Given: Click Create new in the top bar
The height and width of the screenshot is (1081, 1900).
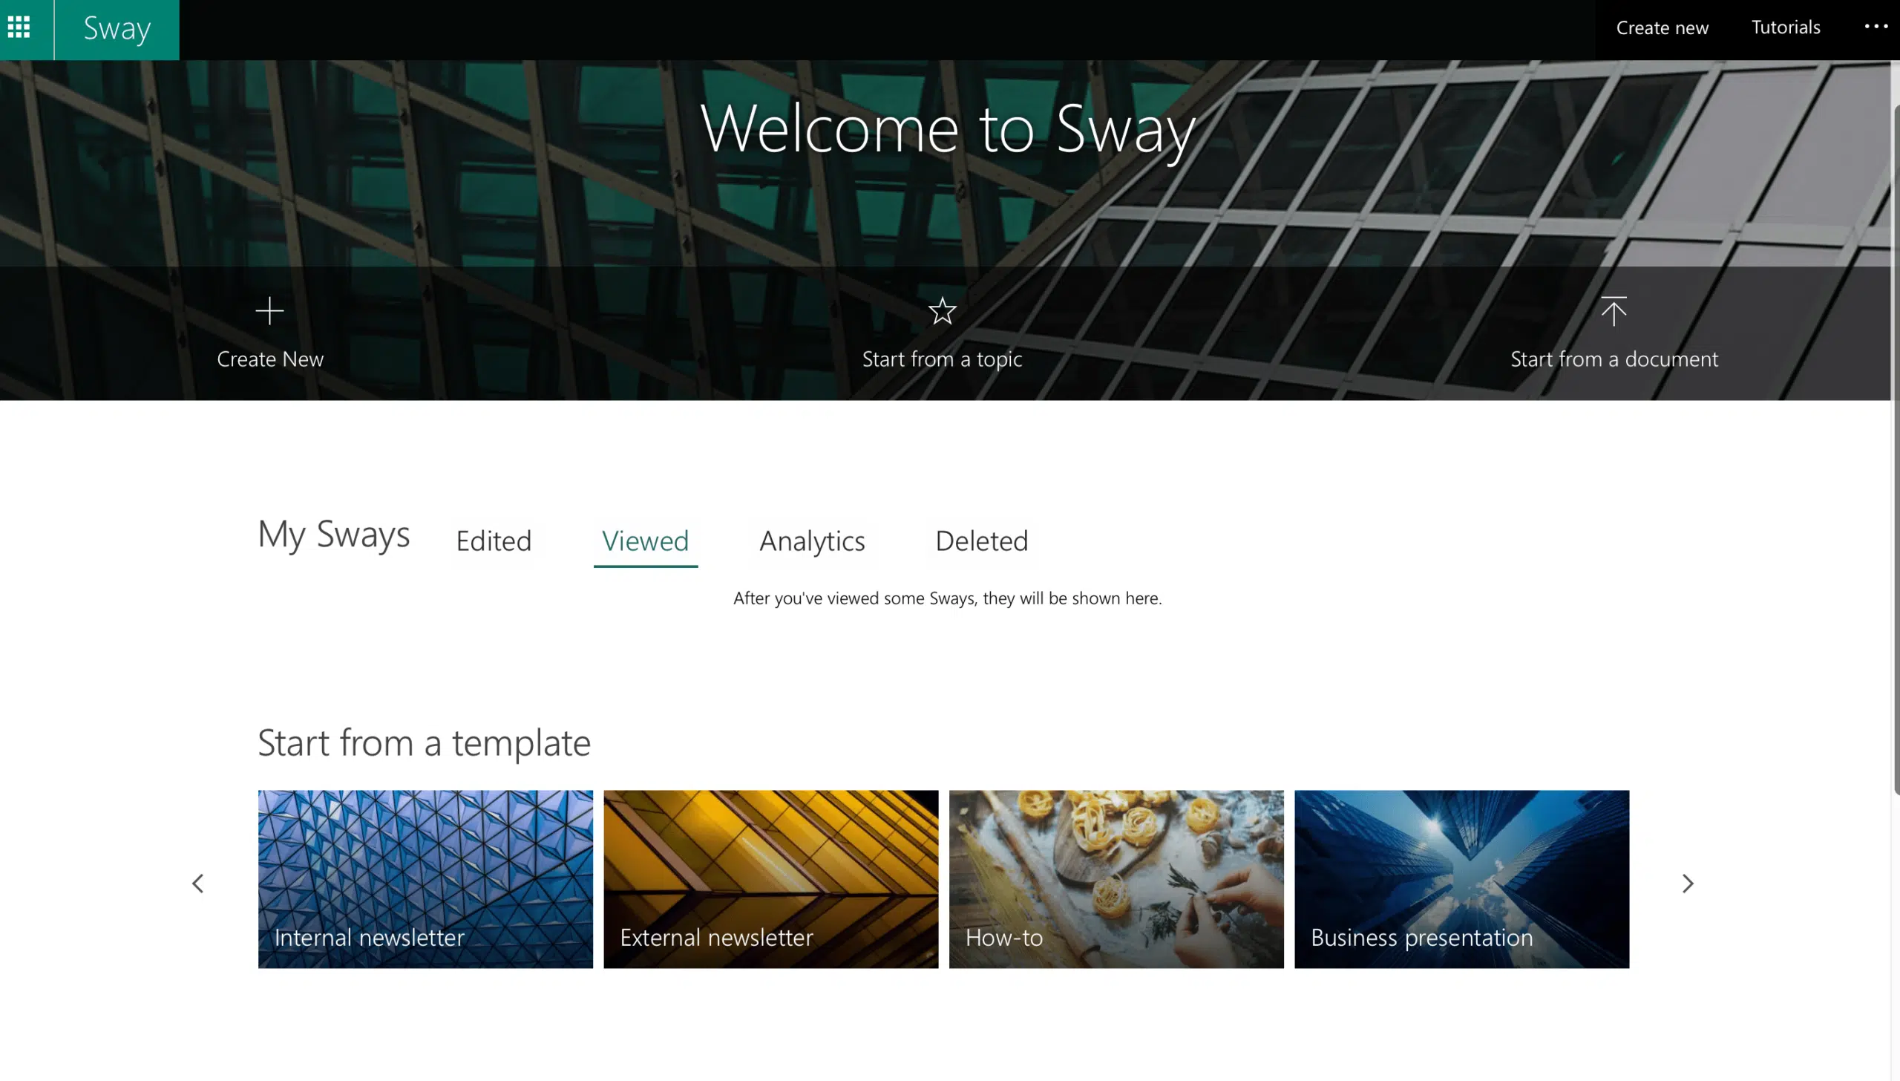Looking at the screenshot, I should click(1662, 28).
